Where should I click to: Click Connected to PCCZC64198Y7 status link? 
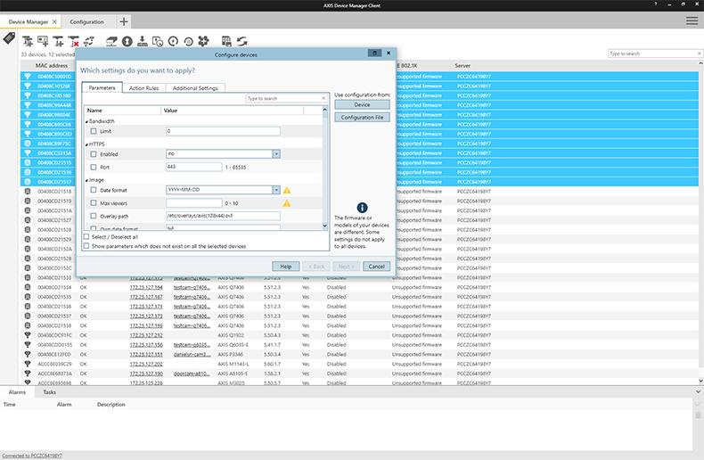tap(32, 456)
